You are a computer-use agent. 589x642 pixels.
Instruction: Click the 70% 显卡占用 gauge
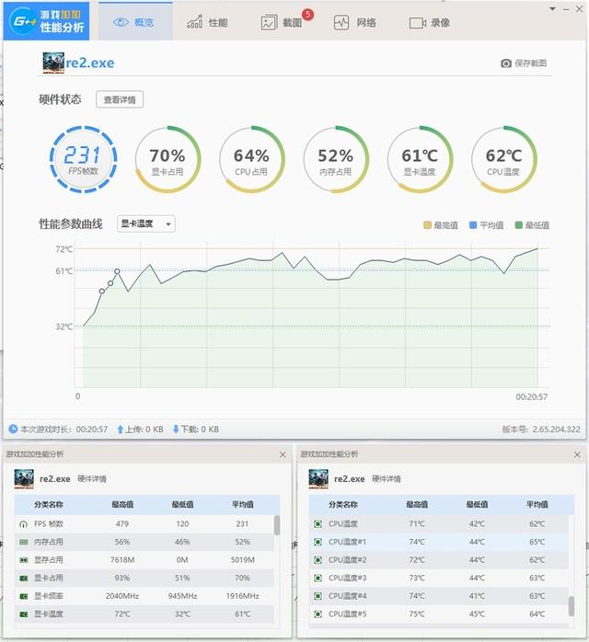point(167,159)
